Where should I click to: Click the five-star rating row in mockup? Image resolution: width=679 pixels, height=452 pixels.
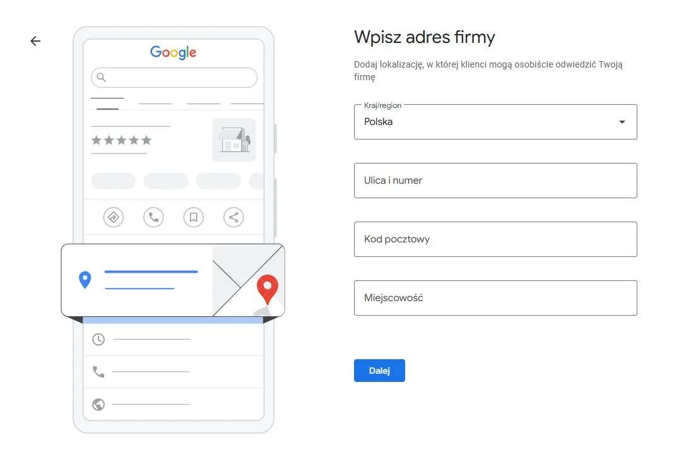[x=122, y=140]
